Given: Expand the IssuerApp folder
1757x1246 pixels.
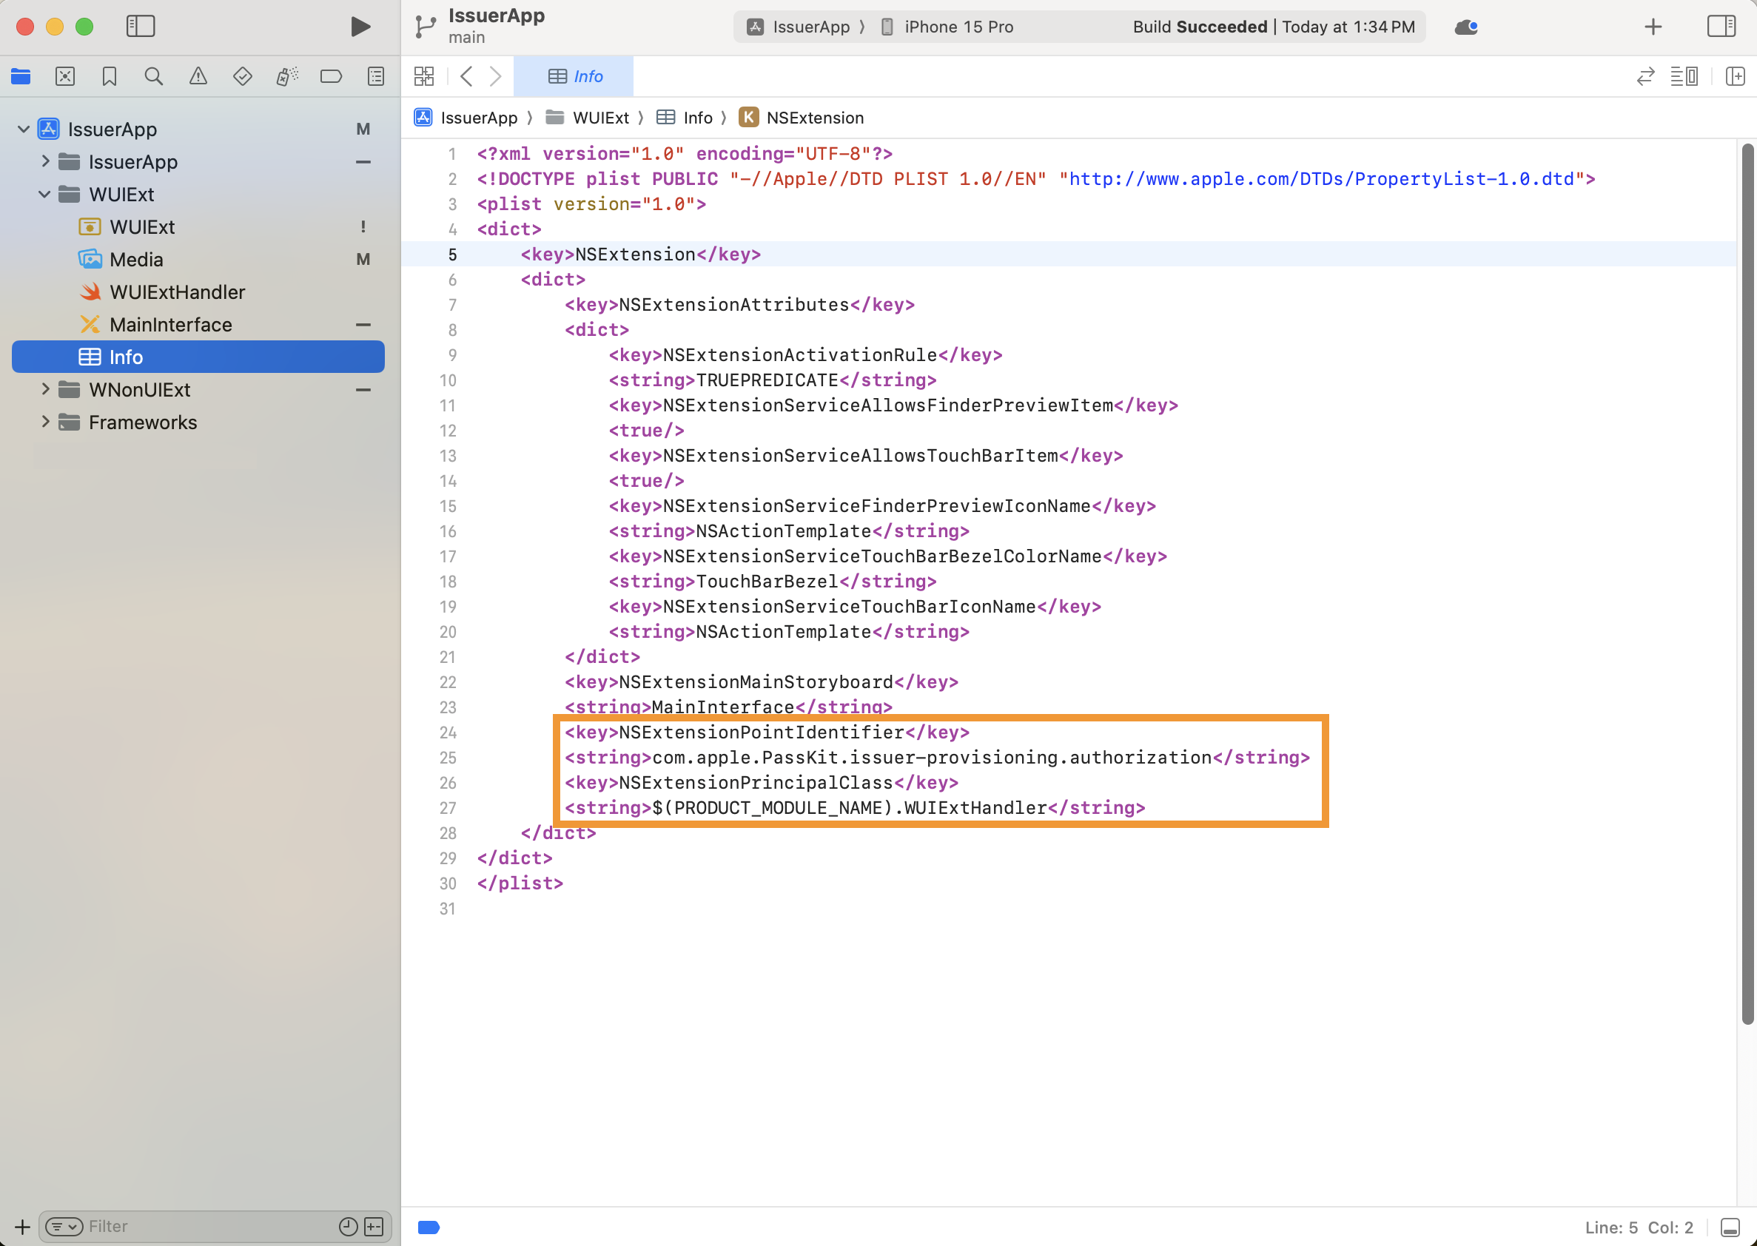Looking at the screenshot, I should click(x=45, y=161).
